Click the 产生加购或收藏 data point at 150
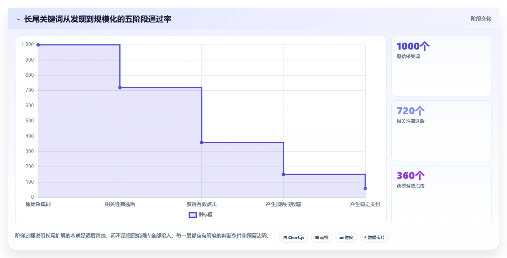 (283, 174)
